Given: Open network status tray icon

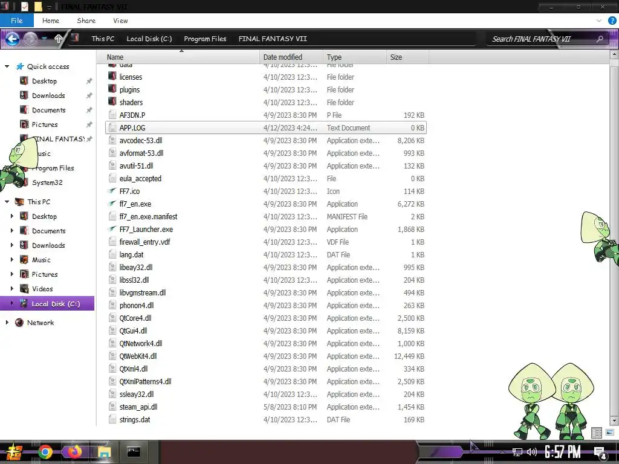Looking at the screenshot, I should pyautogui.click(x=517, y=452).
